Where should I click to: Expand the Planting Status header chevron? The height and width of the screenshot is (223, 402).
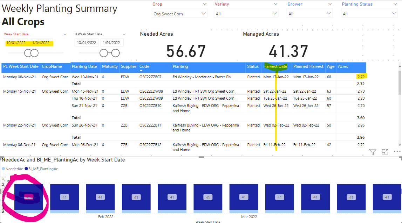pyautogui.click(x=395, y=4)
